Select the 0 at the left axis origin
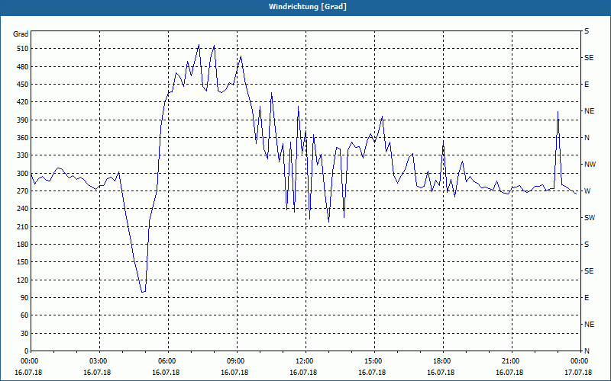 pos(26,351)
